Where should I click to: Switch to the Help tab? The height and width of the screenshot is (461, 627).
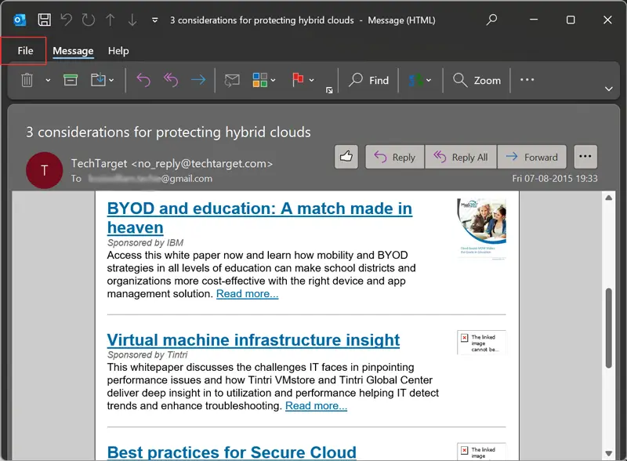coord(118,51)
